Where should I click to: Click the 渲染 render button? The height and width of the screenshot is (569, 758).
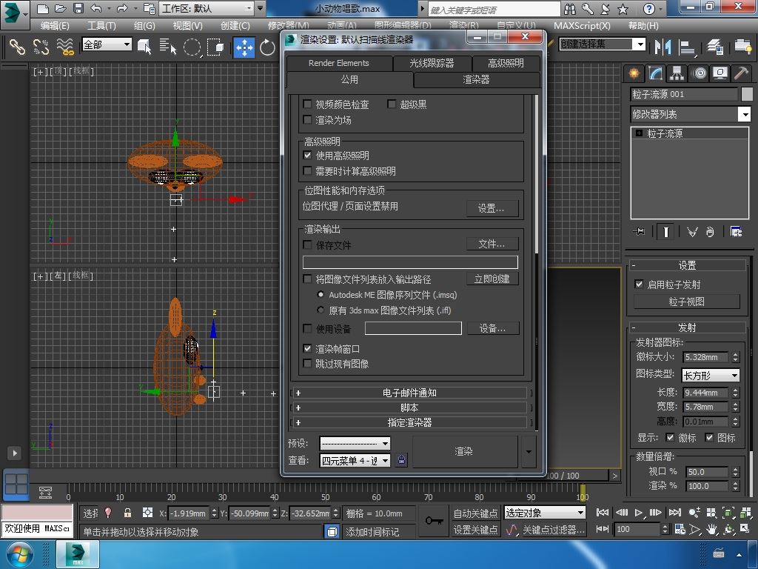[x=465, y=451]
